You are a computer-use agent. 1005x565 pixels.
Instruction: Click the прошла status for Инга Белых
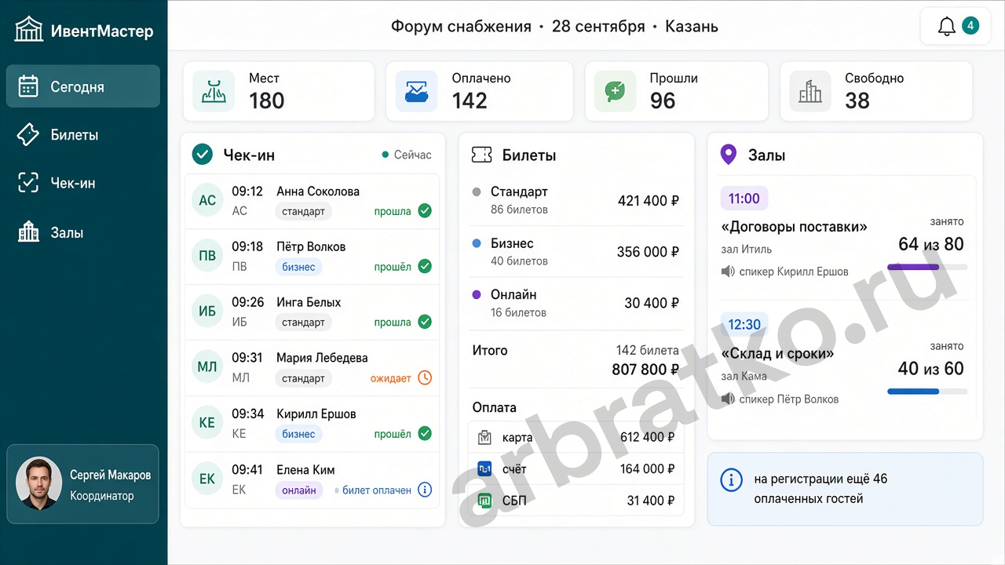(x=393, y=322)
